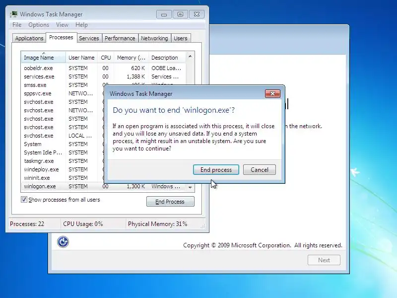Open the Options menu

click(x=39, y=25)
